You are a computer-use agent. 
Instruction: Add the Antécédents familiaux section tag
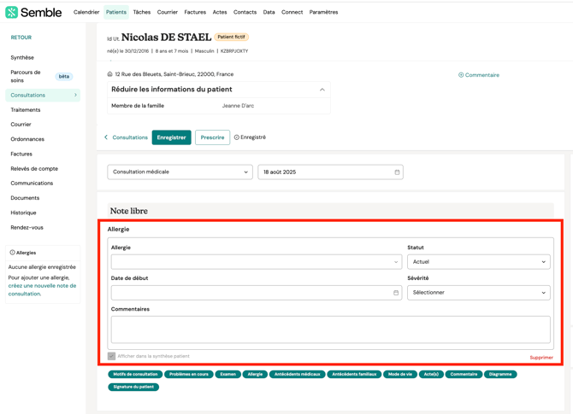click(353, 374)
